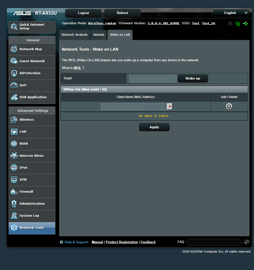Viewport: 254px width, 270px height.
Task: Open the WOL explanation link
Action: [x=77, y=68]
